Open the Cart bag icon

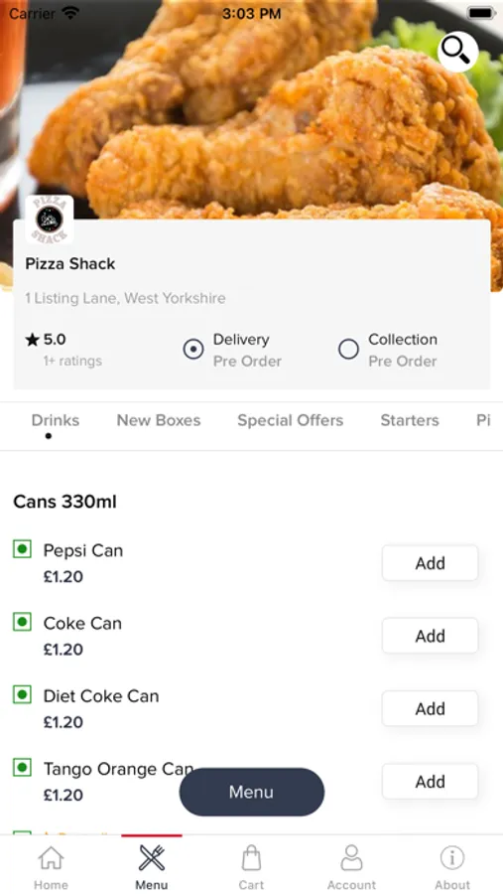tap(251, 858)
